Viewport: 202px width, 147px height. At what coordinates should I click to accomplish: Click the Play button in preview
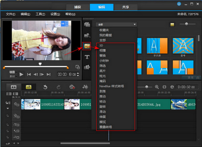21,74
